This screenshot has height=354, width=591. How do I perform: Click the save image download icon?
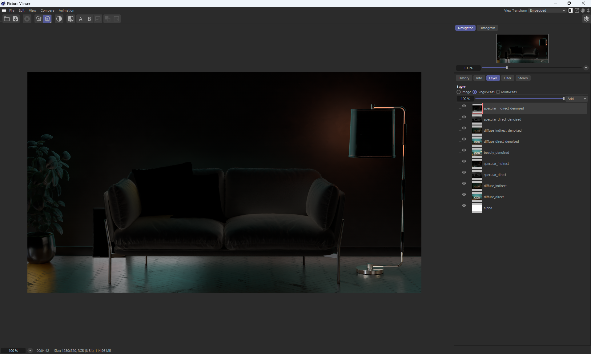coord(15,19)
